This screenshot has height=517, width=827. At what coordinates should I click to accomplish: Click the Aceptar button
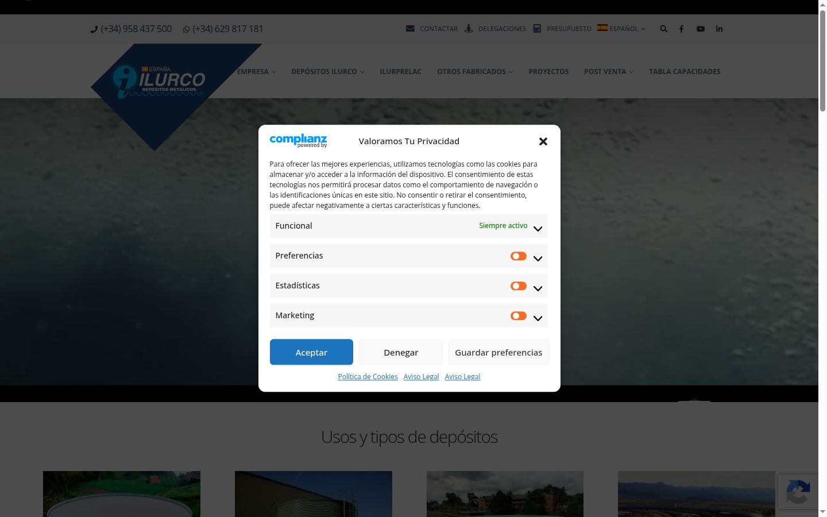[311, 352]
